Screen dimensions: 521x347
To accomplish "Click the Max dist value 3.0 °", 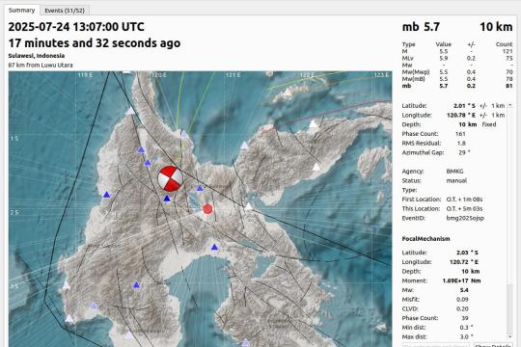I will pos(466,336).
